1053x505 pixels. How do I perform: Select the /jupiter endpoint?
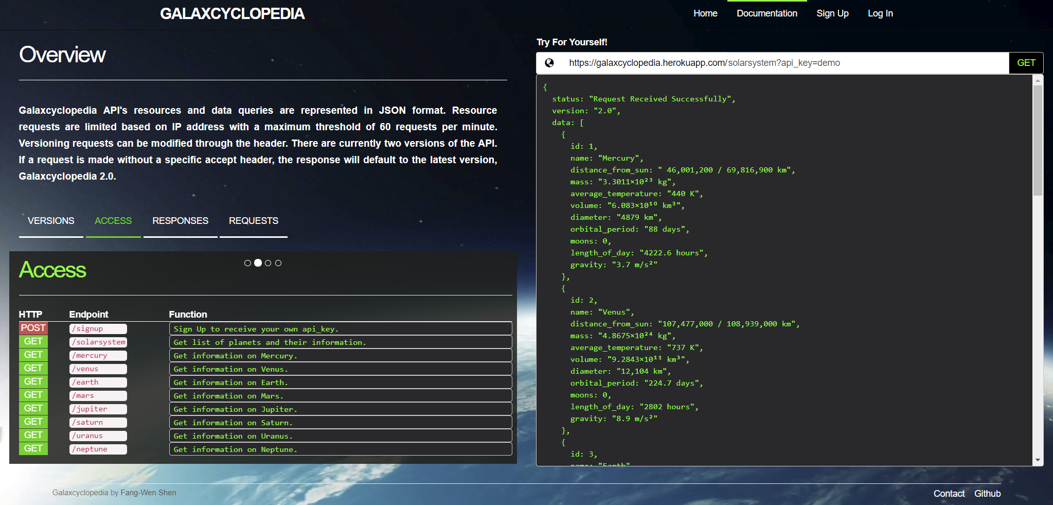[98, 409]
